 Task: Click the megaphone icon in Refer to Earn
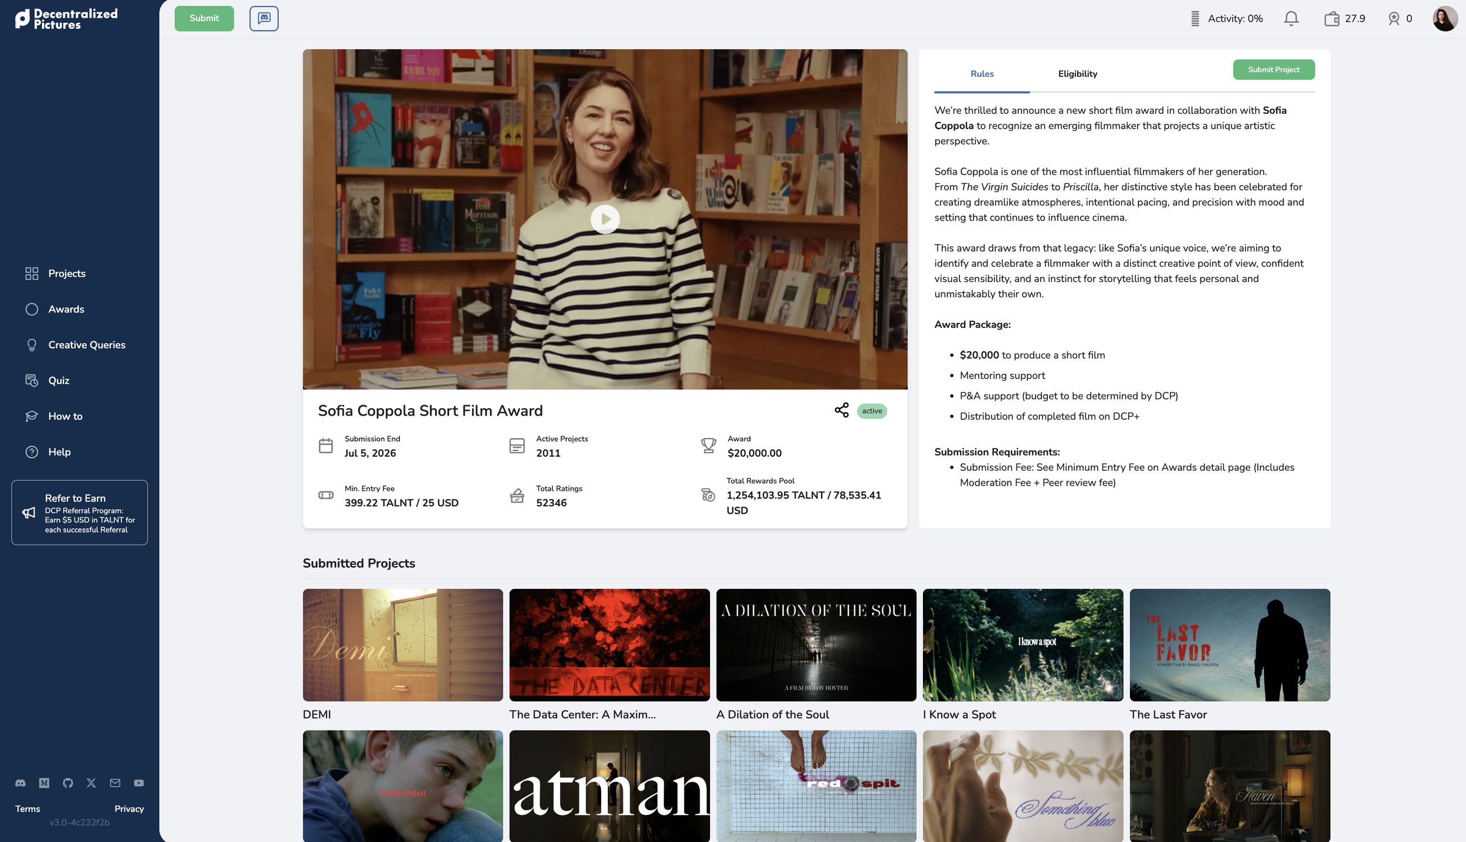click(x=29, y=513)
